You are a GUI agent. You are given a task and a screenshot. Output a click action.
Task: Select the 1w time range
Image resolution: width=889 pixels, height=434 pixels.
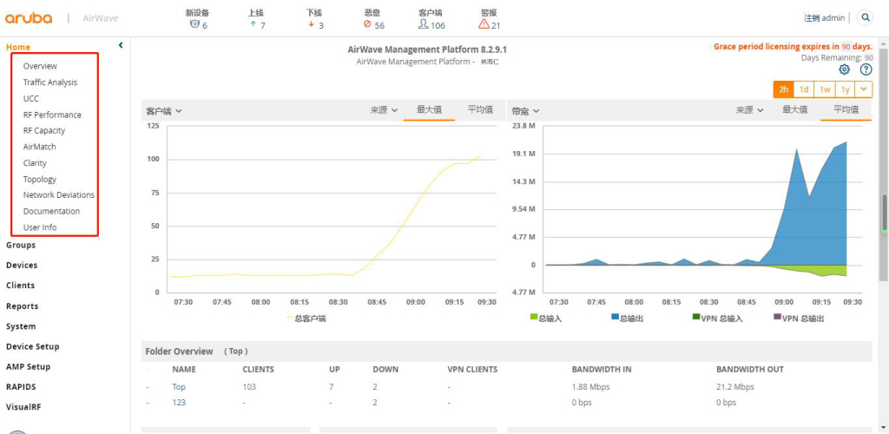coord(825,89)
